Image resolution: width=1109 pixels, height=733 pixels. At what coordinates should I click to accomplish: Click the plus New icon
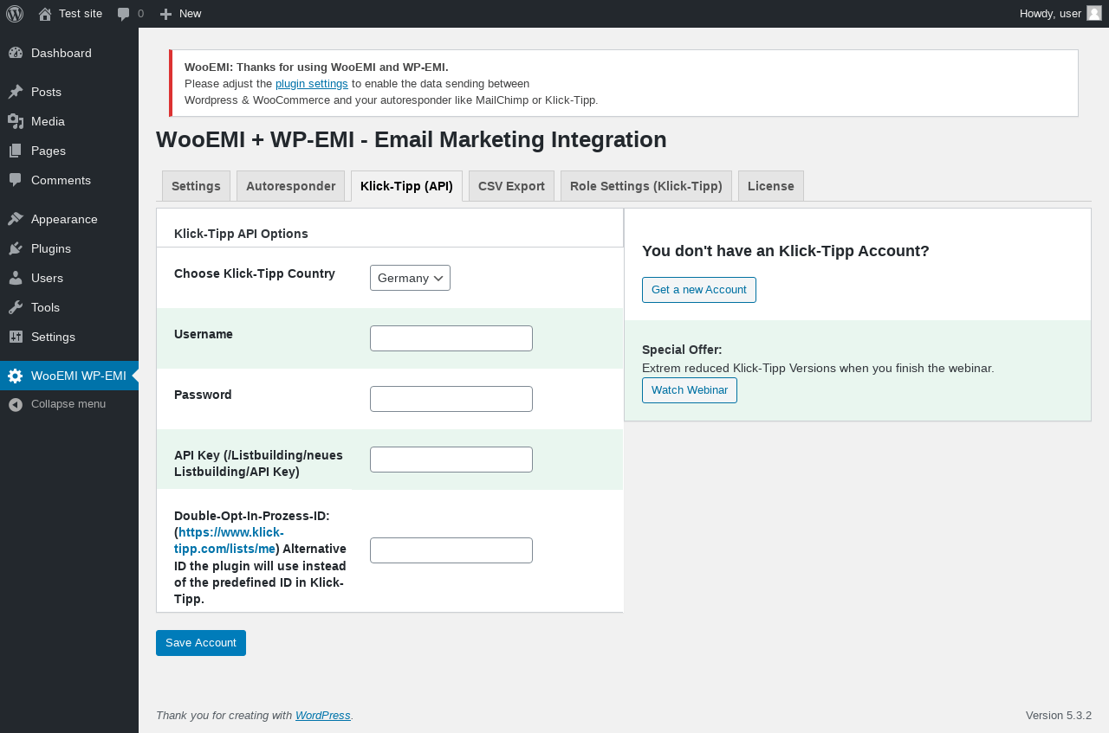[x=166, y=14]
